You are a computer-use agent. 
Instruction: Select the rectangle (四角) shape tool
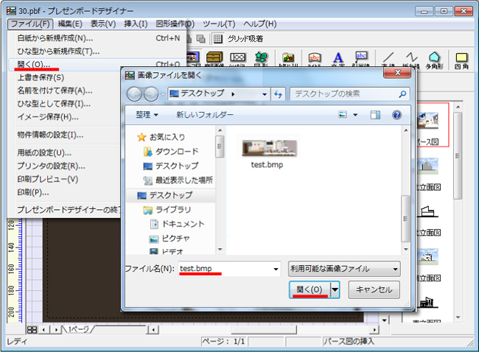tap(462, 59)
